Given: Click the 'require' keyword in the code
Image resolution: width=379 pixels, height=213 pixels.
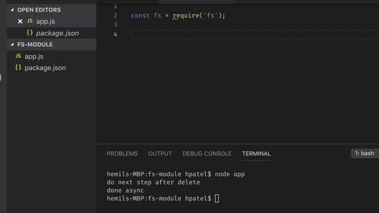Looking at the screenshot, I should tap(186, 16).
